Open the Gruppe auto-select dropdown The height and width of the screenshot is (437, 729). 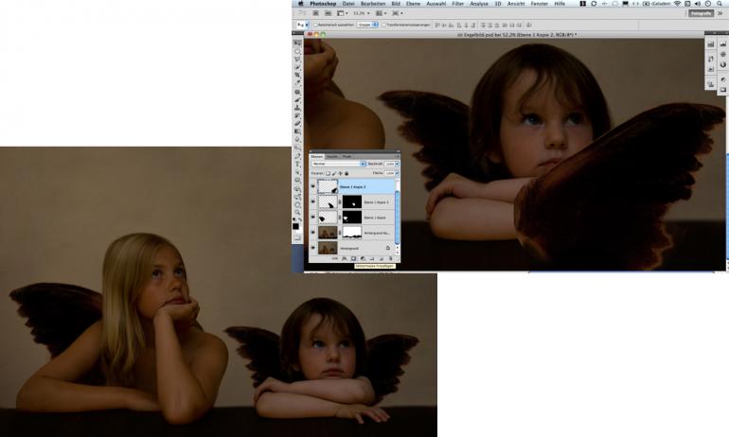367,26
